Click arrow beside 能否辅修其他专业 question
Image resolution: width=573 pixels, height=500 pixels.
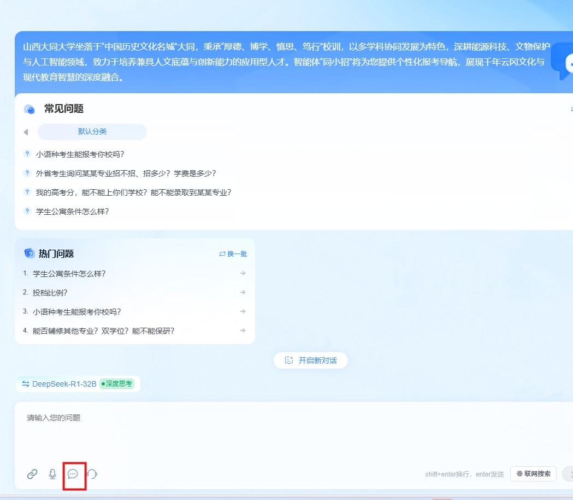243,330
